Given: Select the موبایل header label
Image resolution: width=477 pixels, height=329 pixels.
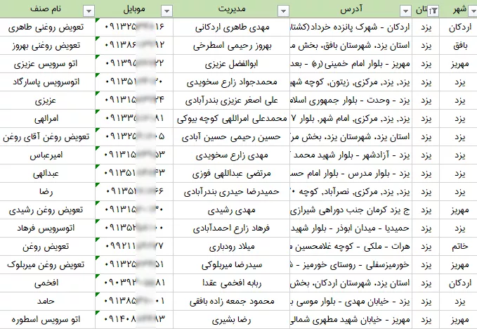Looking at the screenshot, I should pos(134,9).
